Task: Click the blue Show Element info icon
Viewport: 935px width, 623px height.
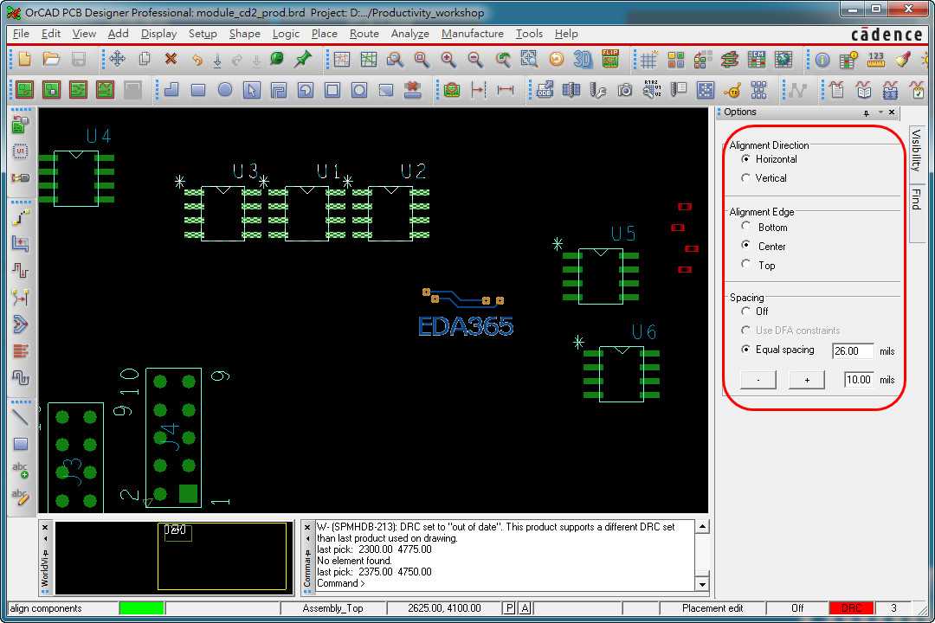Action: 822,60
